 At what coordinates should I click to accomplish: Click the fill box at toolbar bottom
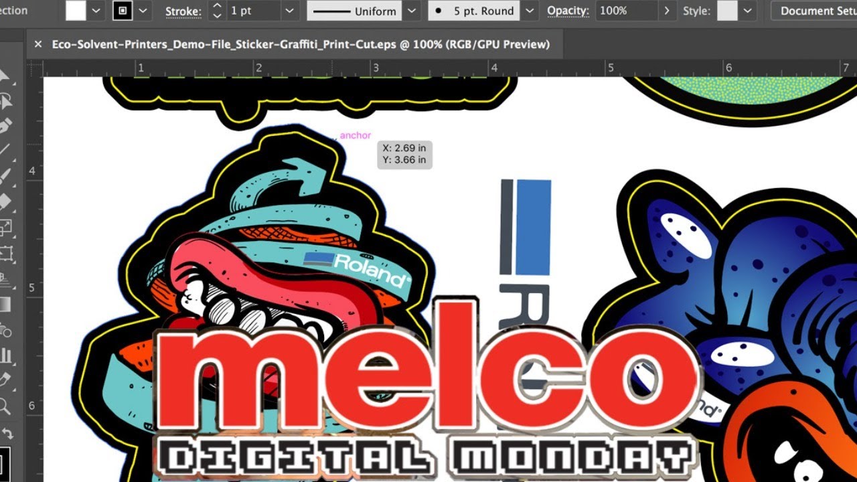click(3, 463)
